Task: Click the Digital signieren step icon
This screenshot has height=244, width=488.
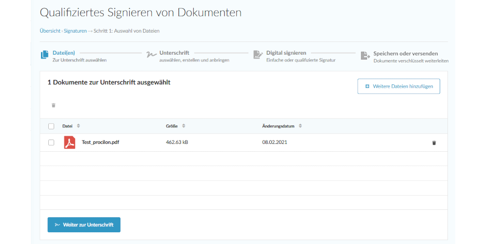Action: coord(258,55)
